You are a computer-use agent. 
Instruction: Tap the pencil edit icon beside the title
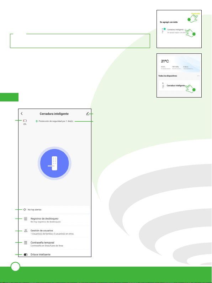click(88, 114)
